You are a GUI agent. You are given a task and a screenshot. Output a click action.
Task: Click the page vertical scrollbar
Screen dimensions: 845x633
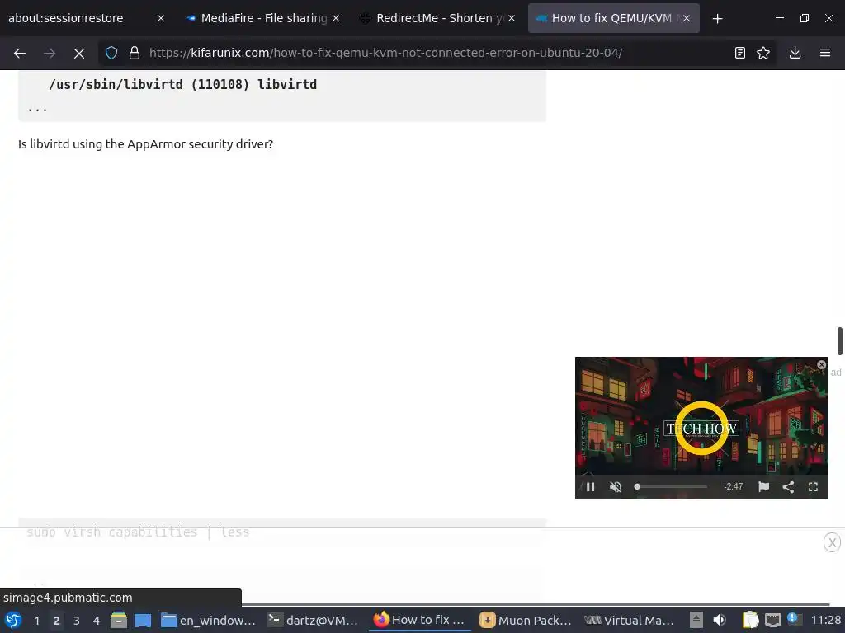click(839, 340)
